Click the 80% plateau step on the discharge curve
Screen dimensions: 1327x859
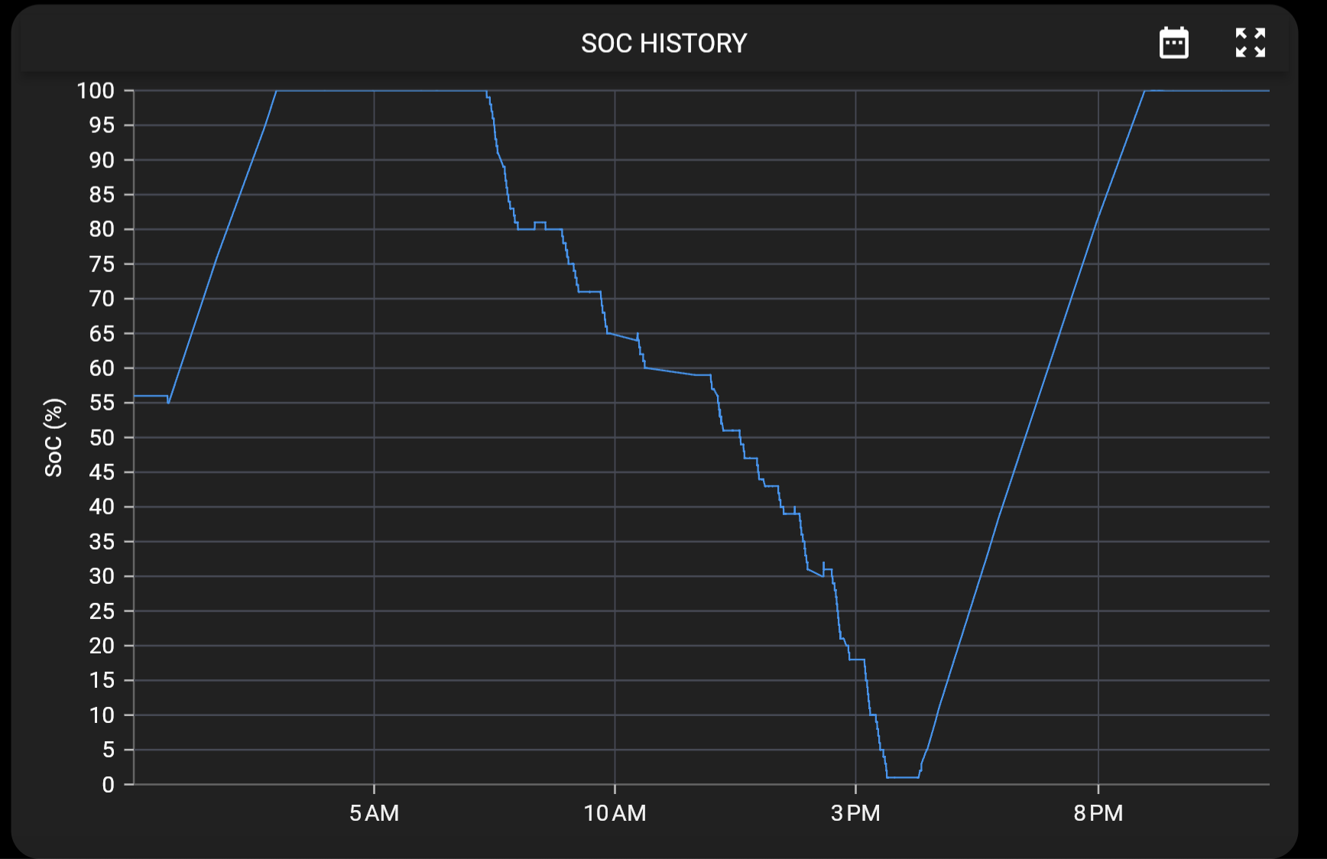pos(526,229)
